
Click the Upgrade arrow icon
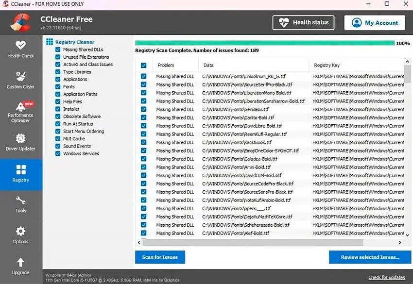point(20,262)
